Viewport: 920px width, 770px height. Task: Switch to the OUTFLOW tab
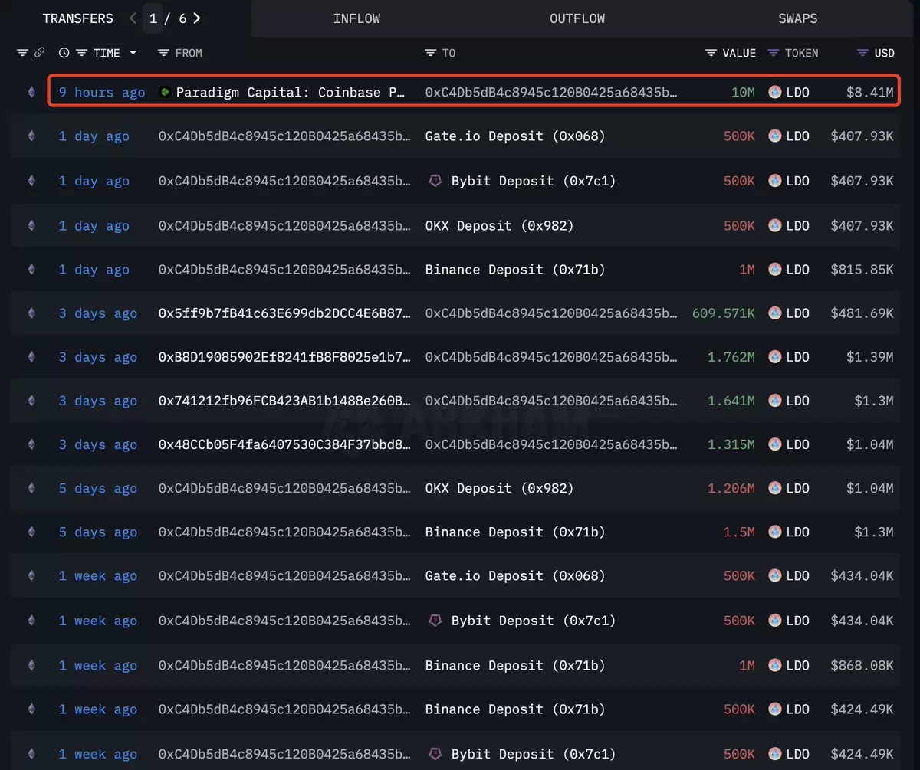[x=577, y=18]
